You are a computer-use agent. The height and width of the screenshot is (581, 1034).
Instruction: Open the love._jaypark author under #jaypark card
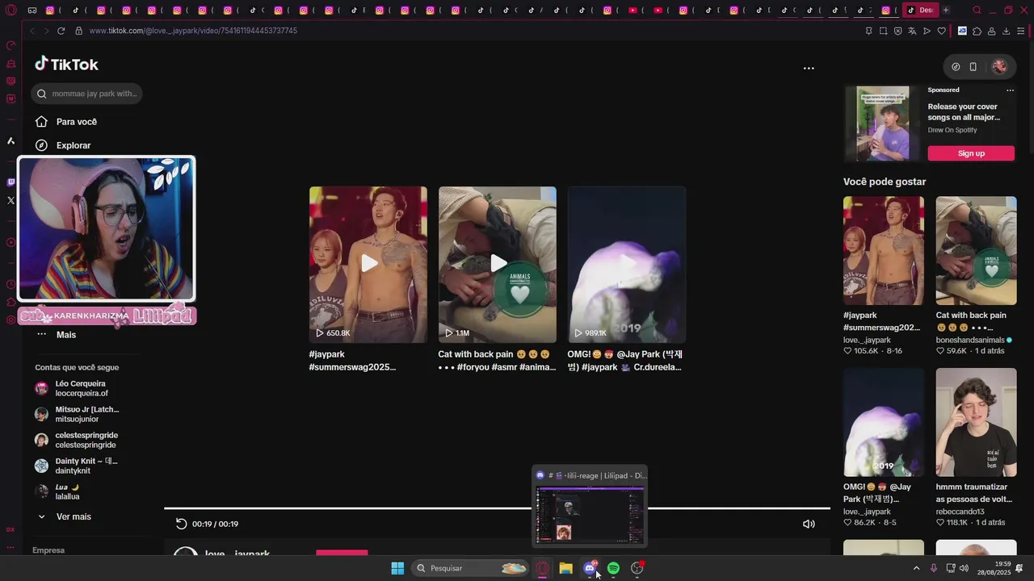867,340
